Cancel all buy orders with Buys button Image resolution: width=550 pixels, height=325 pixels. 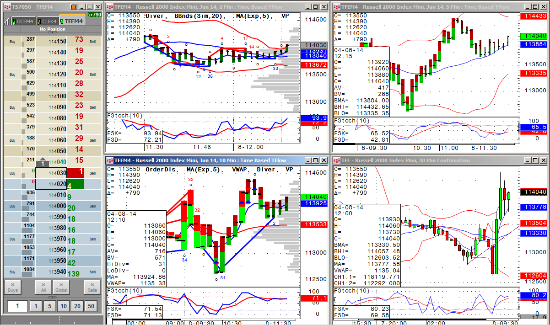(x=13, y=287)
